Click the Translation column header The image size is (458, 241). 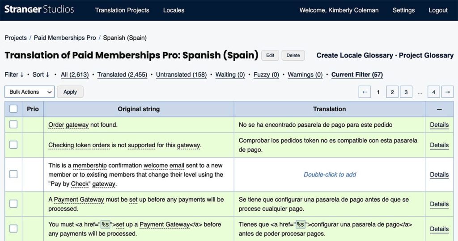tap(330, 109)
